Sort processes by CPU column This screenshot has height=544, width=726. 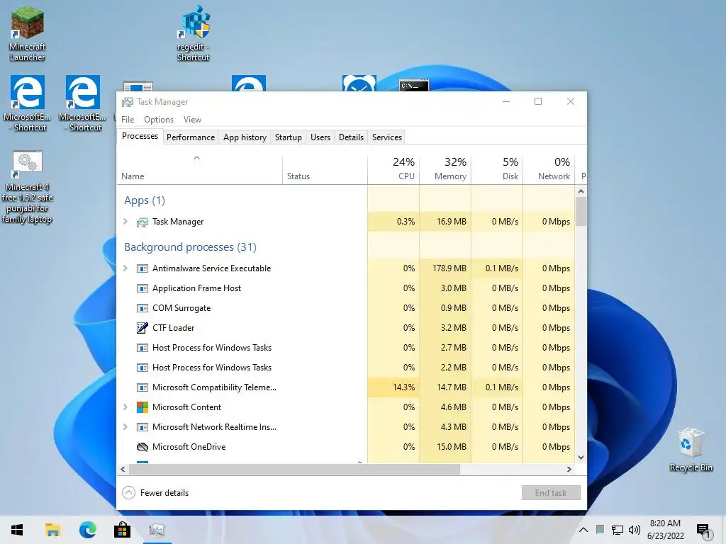[x=393, y=169]
